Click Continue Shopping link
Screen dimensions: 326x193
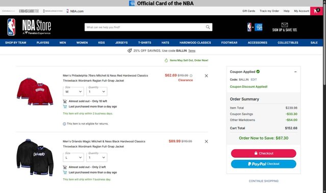click(x=263, y=181)
